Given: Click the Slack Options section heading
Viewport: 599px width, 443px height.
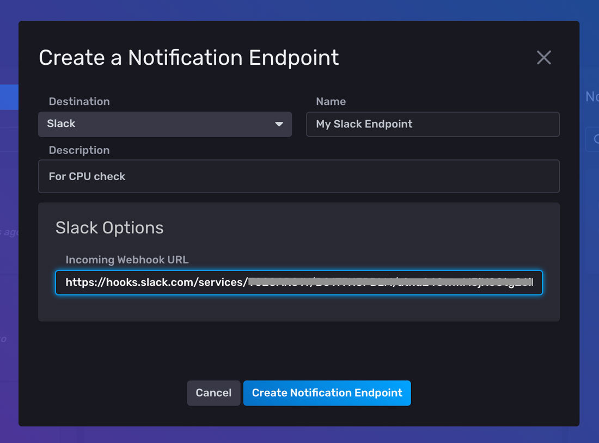Looking at the screenshot, I should [109, 227].
